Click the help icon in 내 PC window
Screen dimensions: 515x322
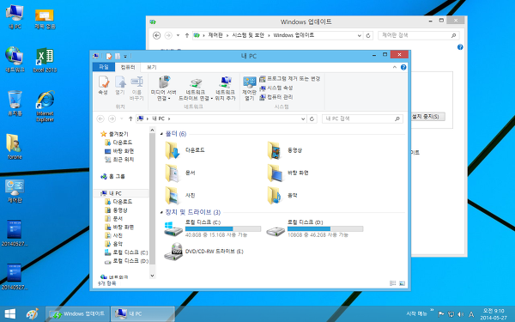[x=403, y=67]
